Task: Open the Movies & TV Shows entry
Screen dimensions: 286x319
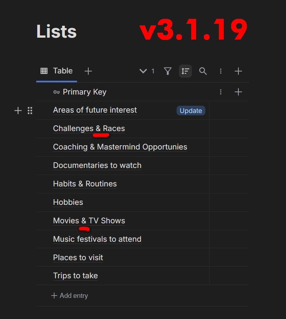Action: tap(89, 221)
